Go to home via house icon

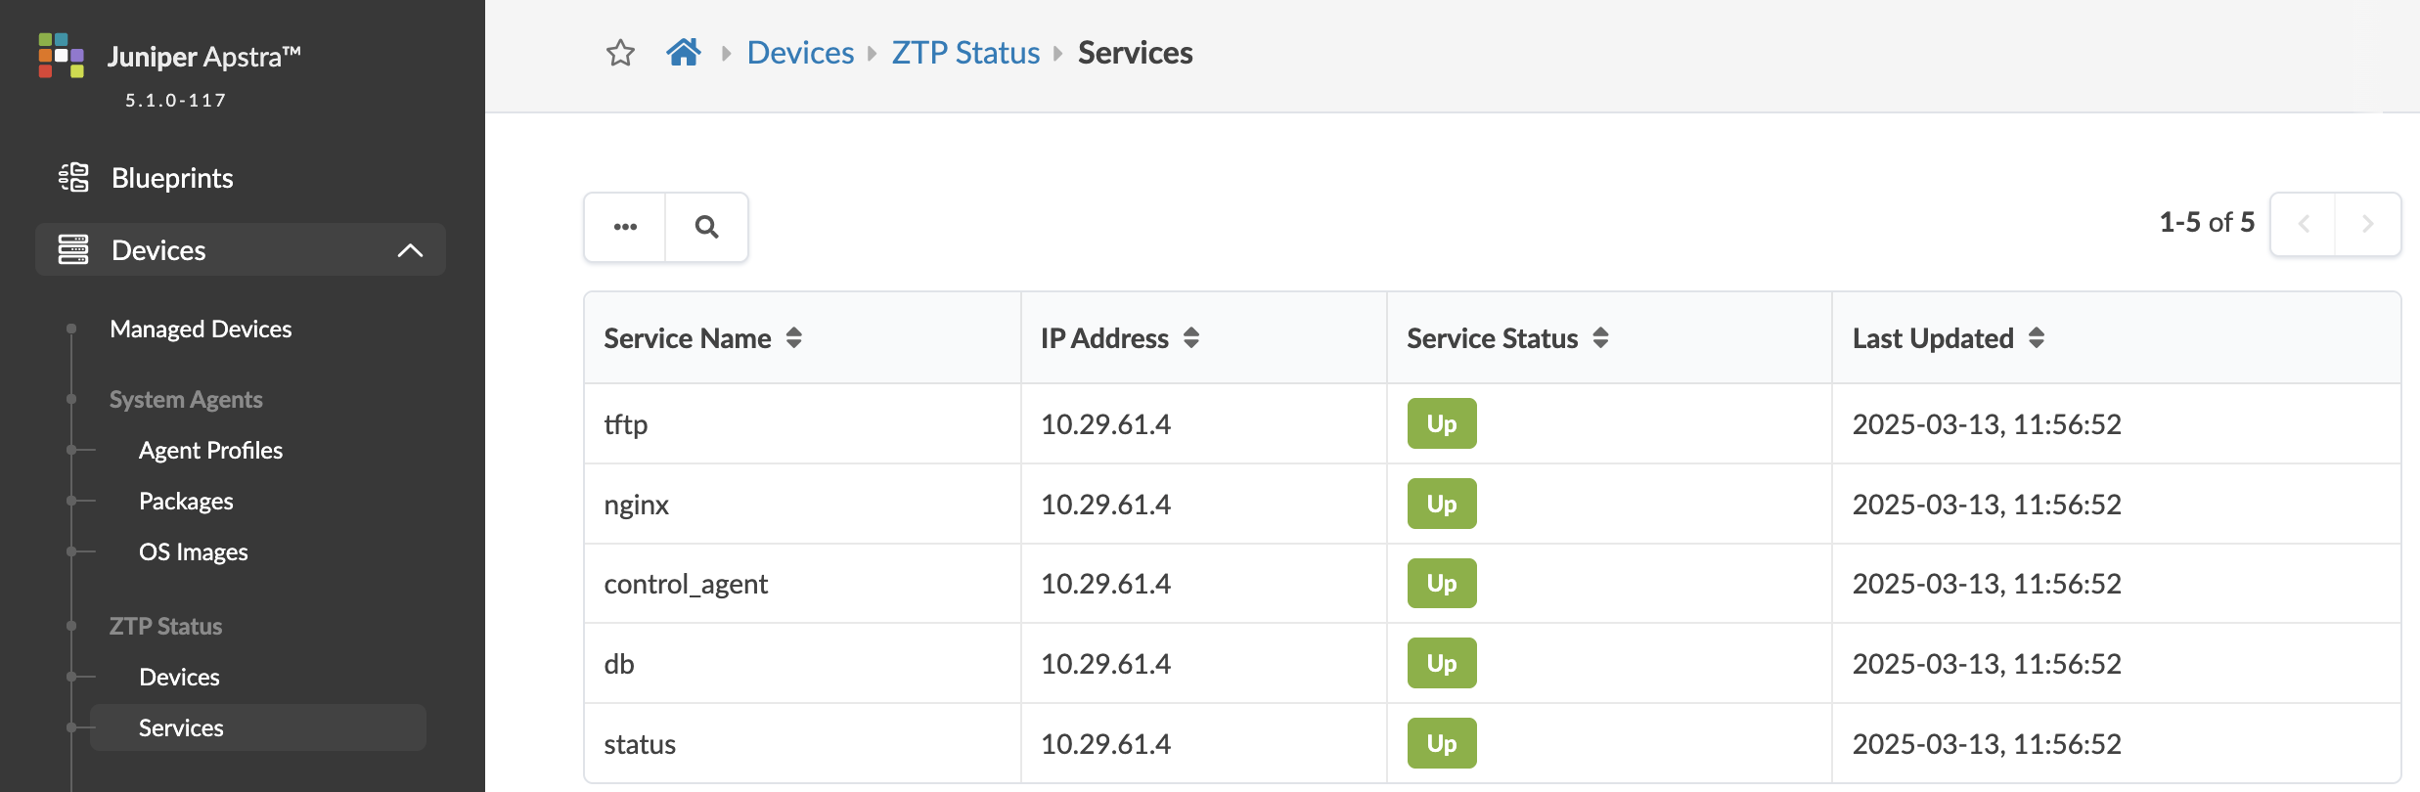click(x=684, y=52)
